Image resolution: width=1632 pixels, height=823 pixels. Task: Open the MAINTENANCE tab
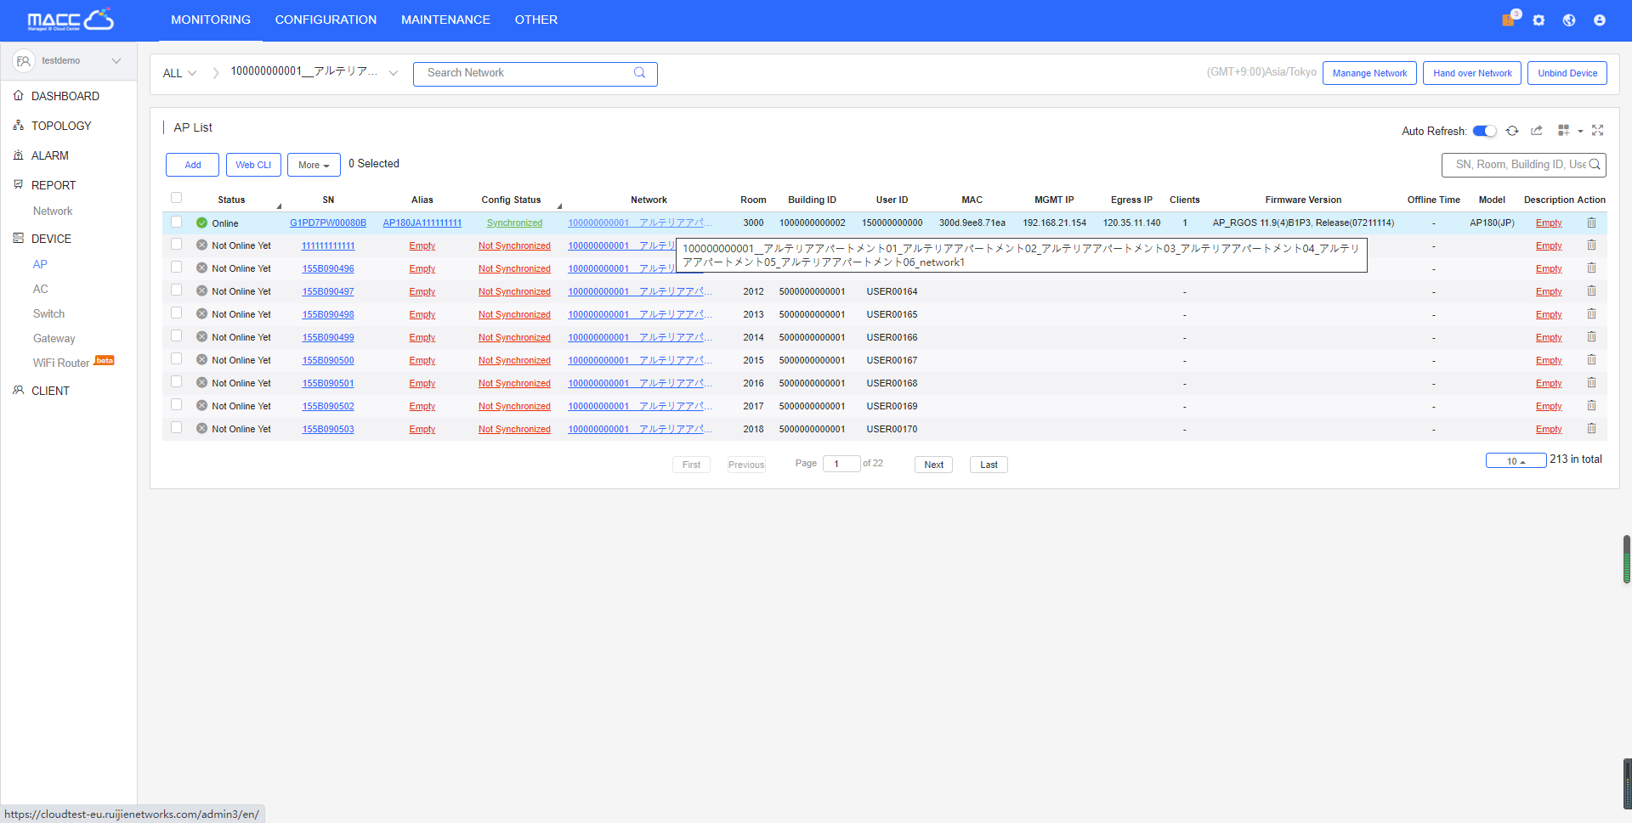point(445,20)
